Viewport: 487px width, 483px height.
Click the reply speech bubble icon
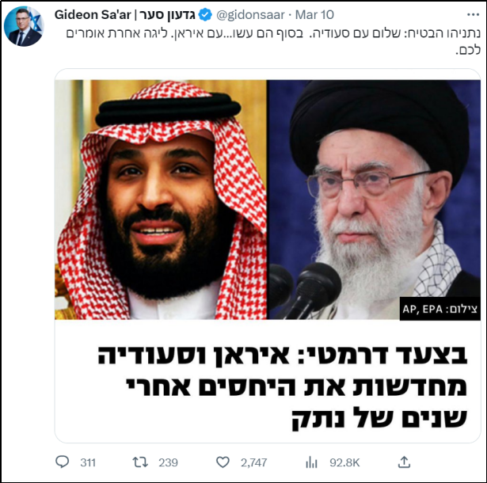[62, 462]
